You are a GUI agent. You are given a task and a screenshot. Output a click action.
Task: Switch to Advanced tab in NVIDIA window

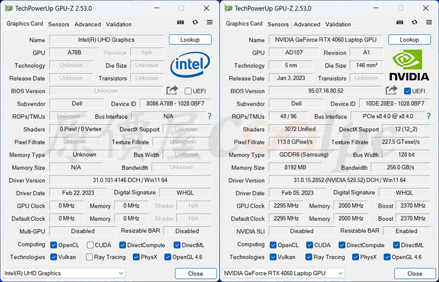[x=307, y=24]
